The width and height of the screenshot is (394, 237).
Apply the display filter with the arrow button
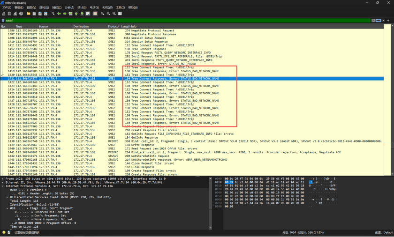click(379, 20)
